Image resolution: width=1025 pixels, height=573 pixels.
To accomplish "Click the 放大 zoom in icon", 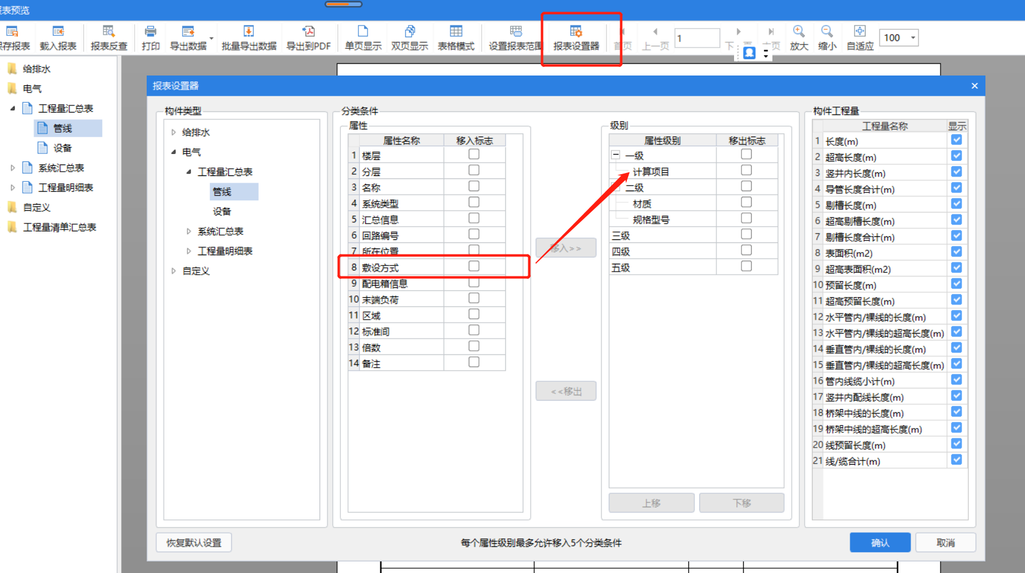I will pos(799,38).
